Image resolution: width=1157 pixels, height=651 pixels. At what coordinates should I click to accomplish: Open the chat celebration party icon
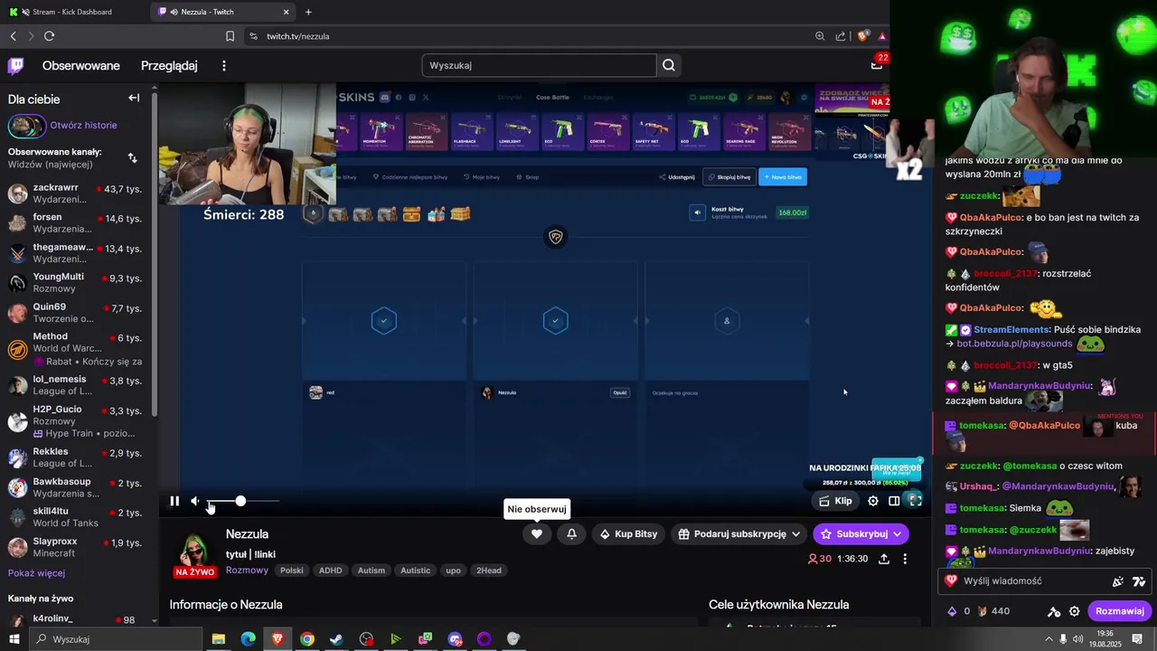click(x=1118, y=581)
